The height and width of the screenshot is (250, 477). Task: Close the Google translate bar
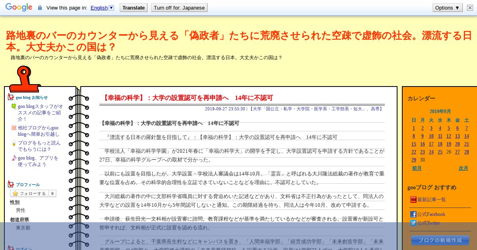pyautogui.click(x=470, y=8)
